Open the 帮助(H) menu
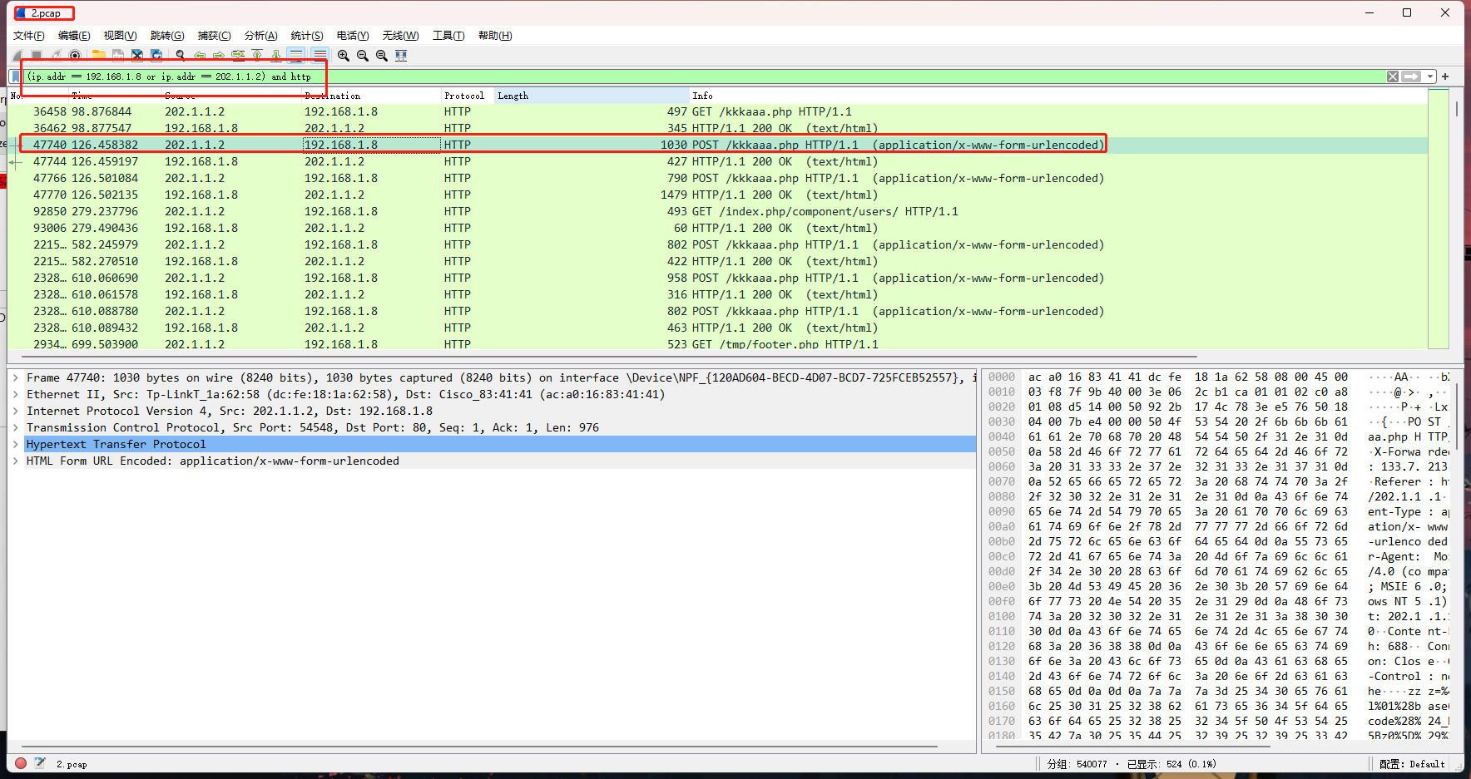 [495, 36]
